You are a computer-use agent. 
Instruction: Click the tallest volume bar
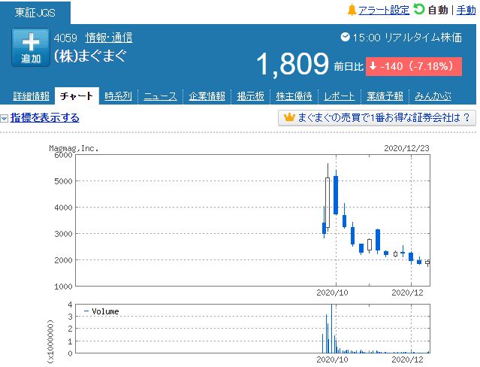tap(331, 329)
